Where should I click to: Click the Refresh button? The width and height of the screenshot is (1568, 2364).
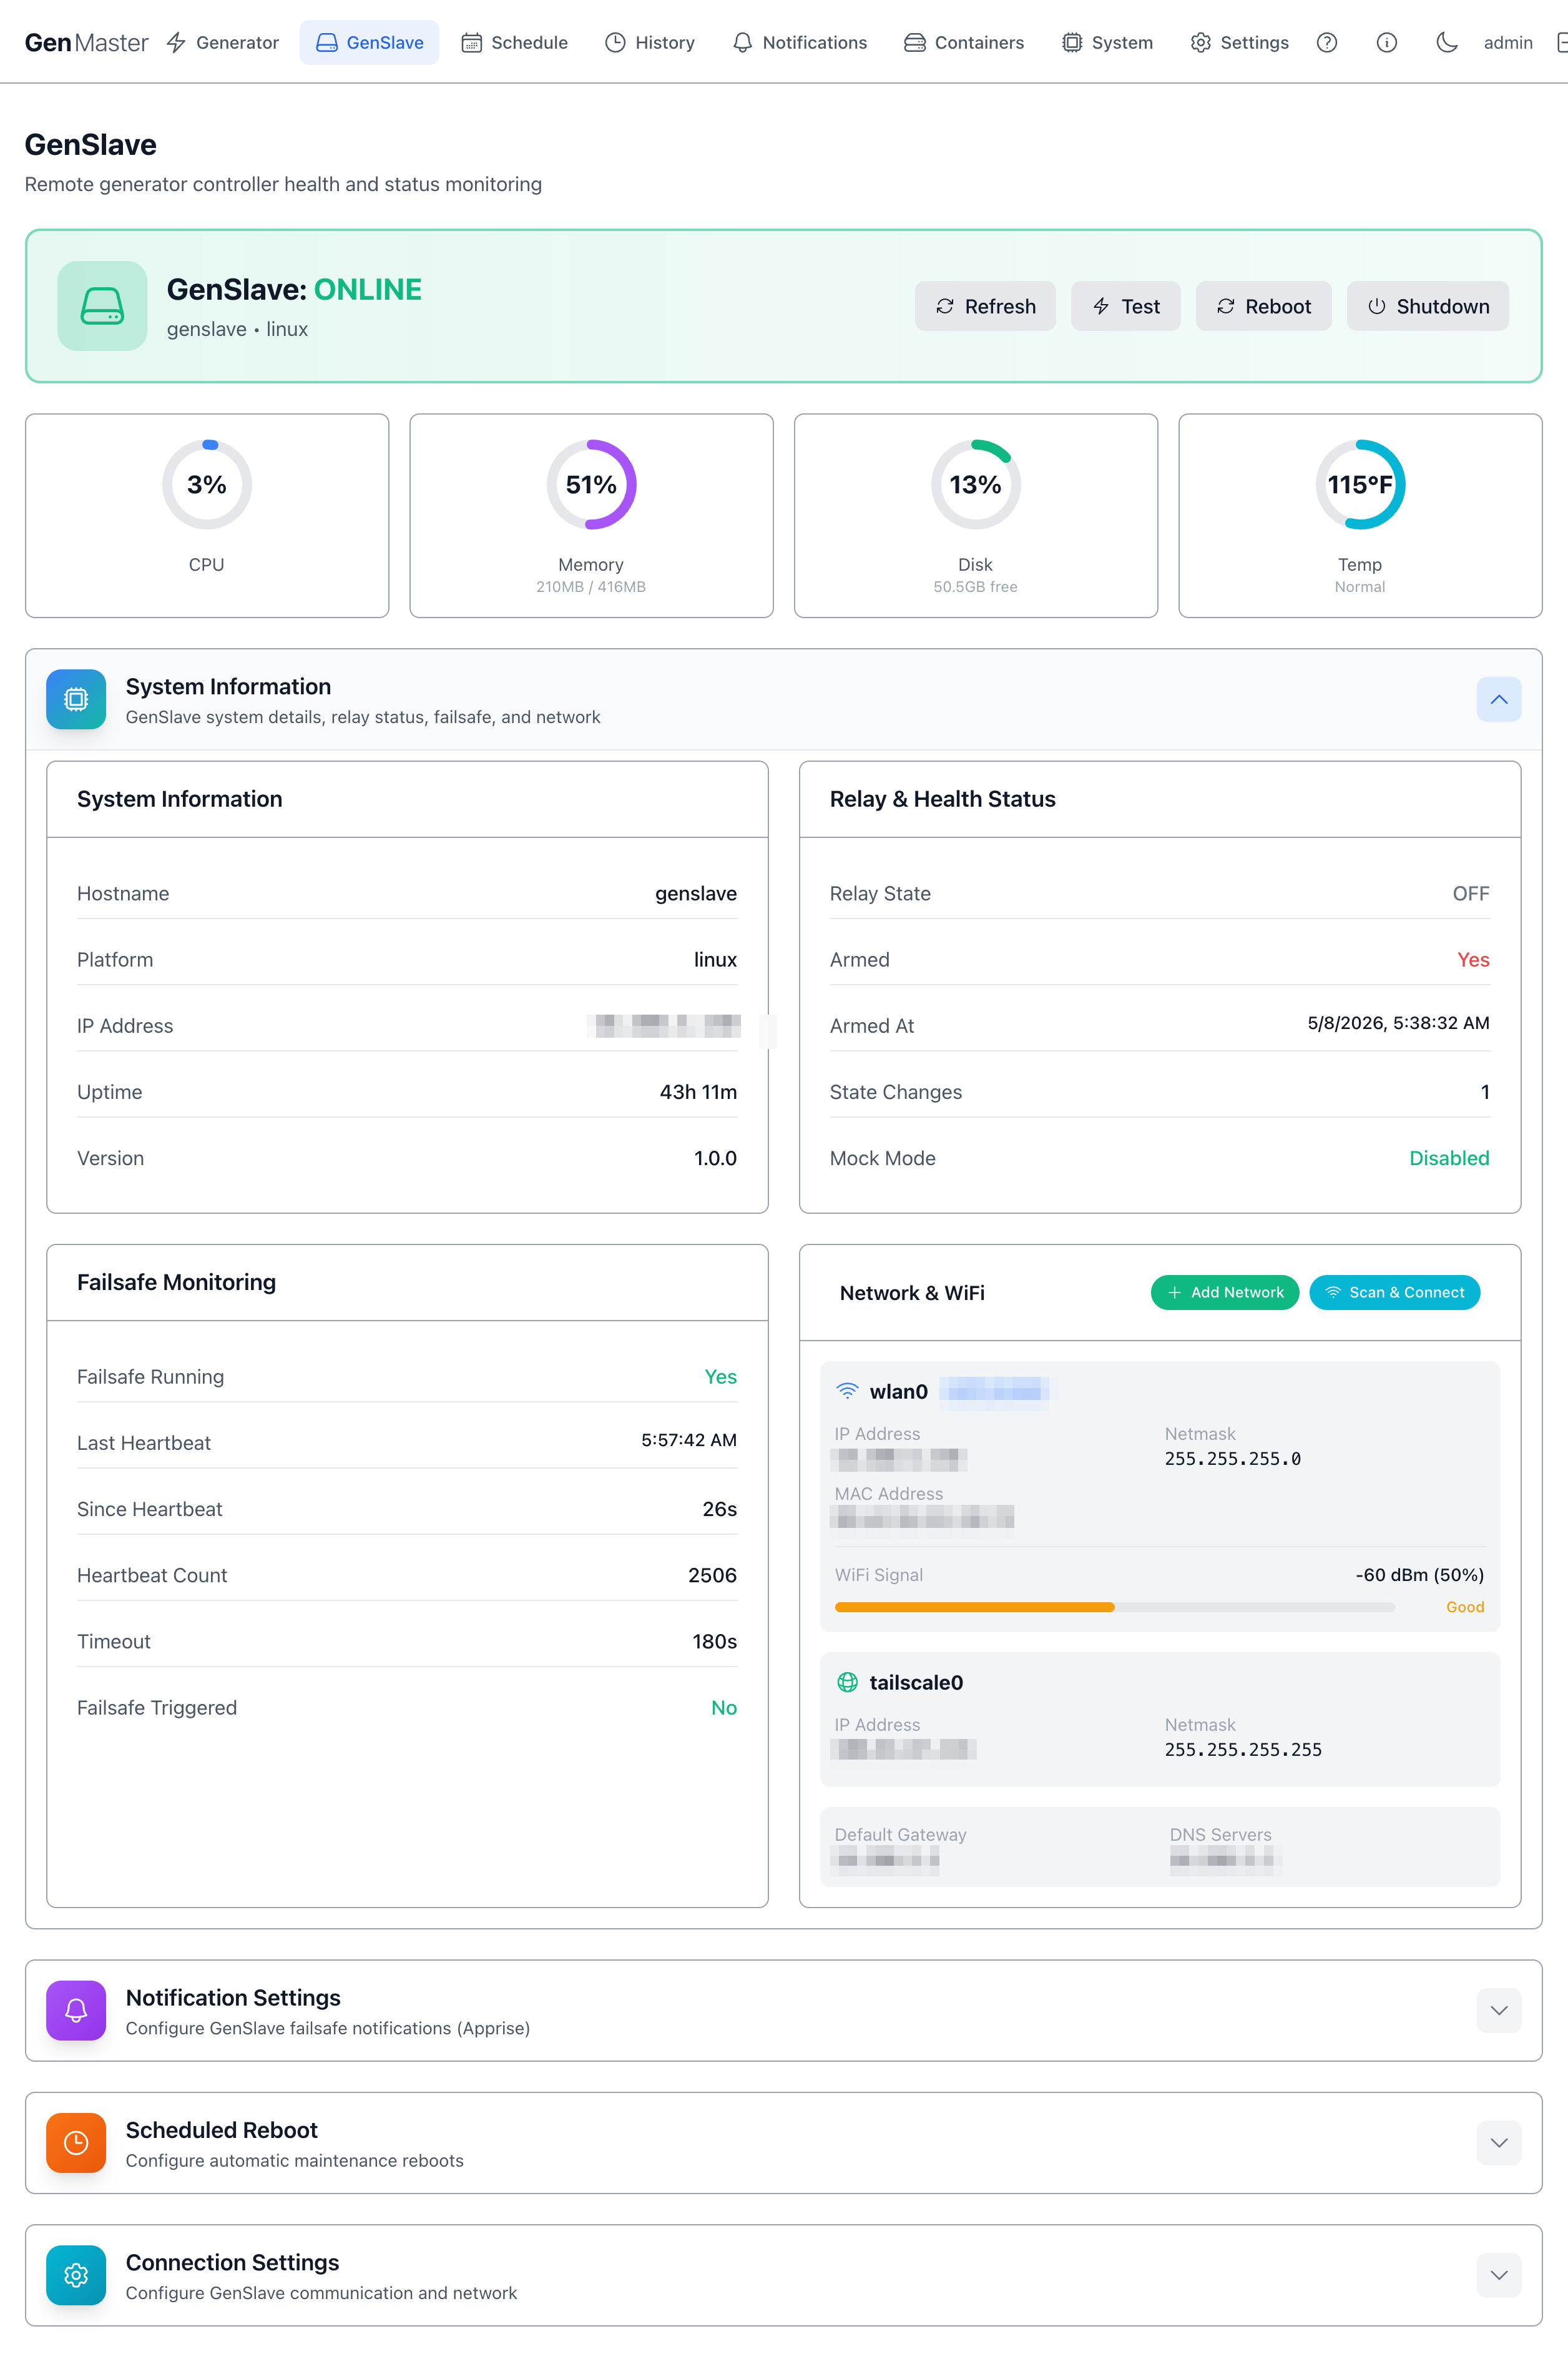(985, 306)
